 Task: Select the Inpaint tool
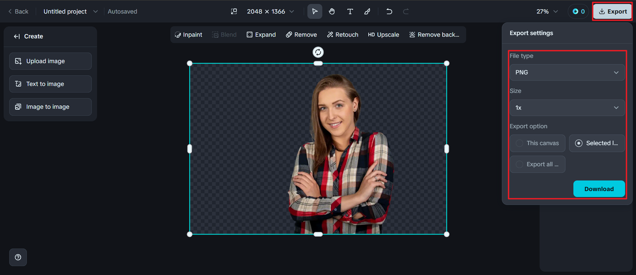pos(188,35)
